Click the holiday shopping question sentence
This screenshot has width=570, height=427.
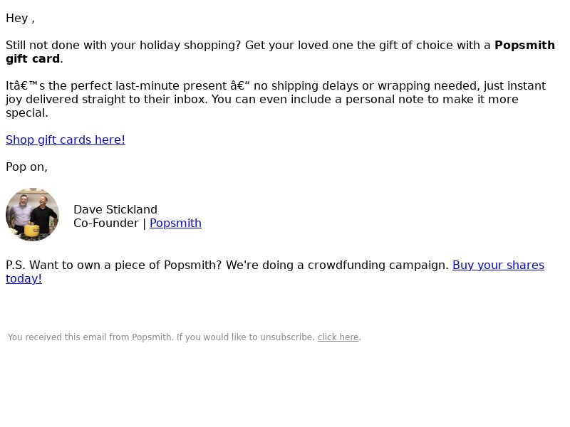[x=123, y=45]
